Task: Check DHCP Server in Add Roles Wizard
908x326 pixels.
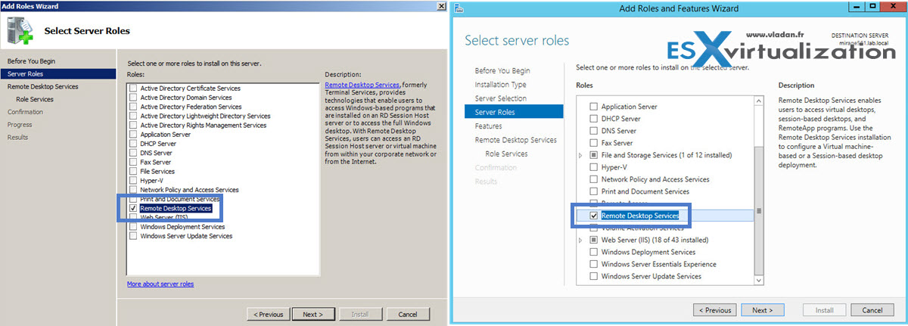Action: click(133, 144)
